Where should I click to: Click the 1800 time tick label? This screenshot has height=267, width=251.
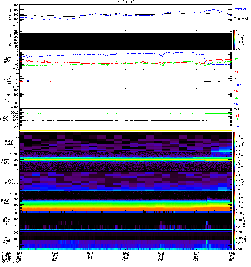[x=232, y=260]
